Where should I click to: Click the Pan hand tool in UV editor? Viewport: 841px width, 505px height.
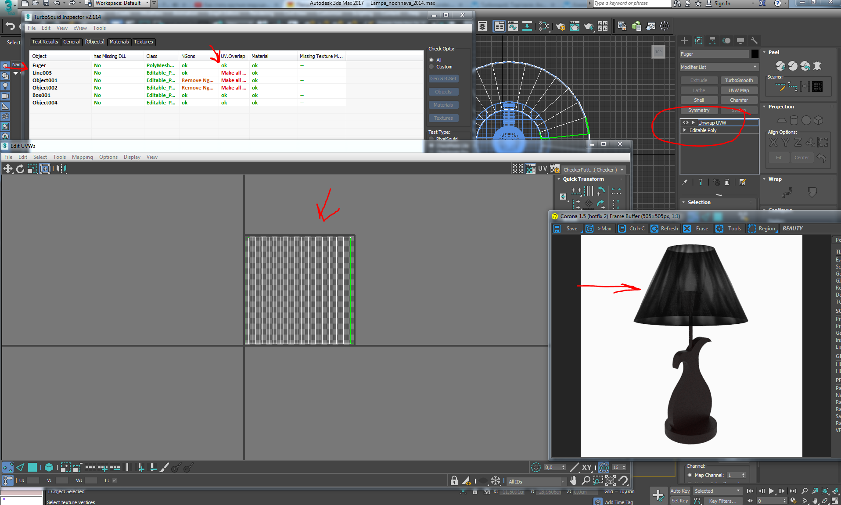573,480
